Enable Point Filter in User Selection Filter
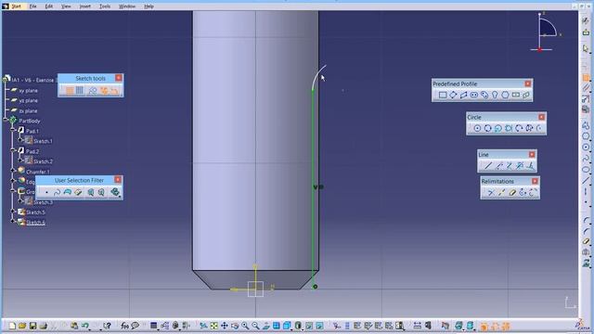594x334 pixels. [46, 192]
